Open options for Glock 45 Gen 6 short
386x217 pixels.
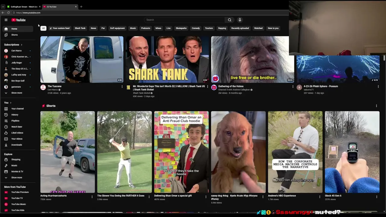point(377,197)
